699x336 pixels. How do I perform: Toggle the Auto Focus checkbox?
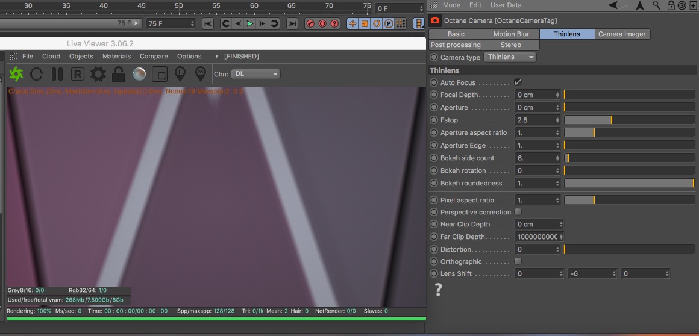518,82
